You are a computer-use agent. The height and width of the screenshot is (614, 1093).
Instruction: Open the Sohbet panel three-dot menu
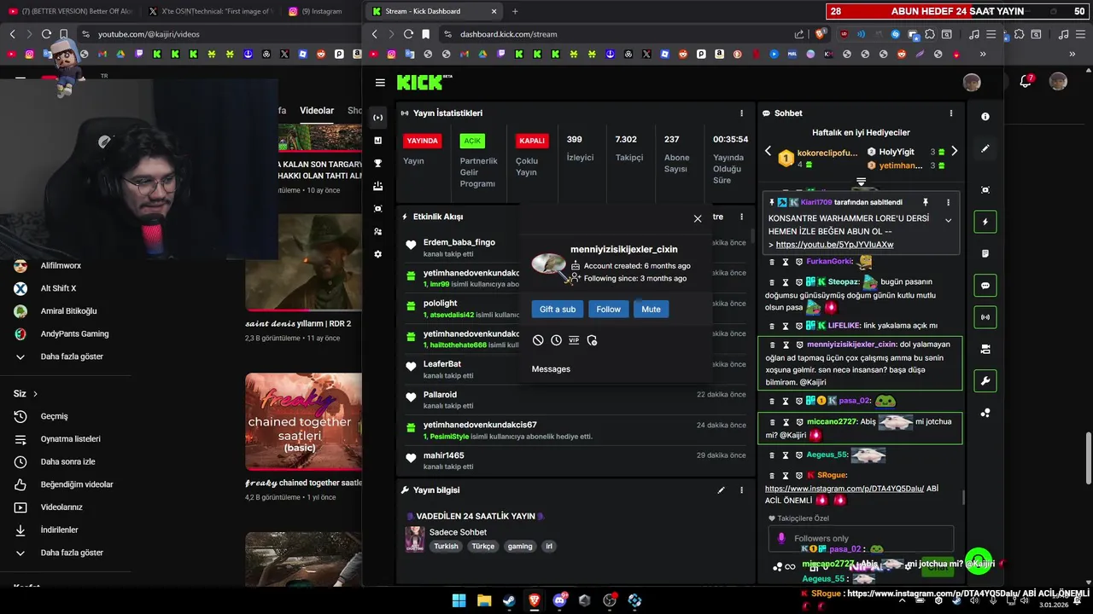[x=951, y=113]
